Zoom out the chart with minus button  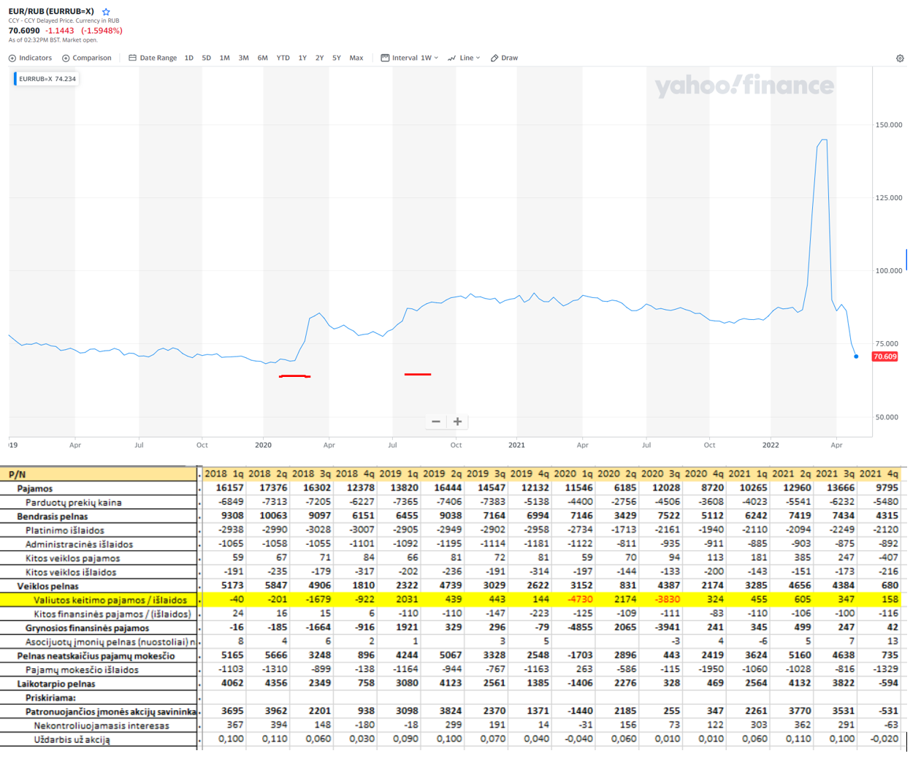(x=436, y=421)
